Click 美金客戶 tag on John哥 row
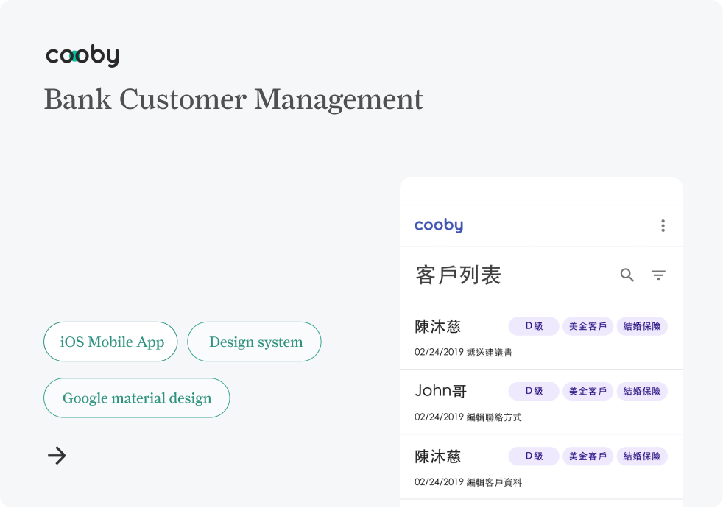723x508 pixels. coord(588,392)
